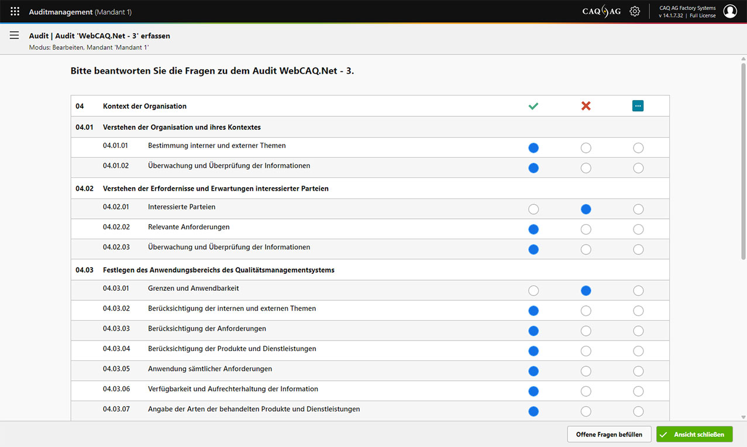Click the scroll up arrow of the scrollbar
The image size is (747, 447).
(x=743, y=60)
